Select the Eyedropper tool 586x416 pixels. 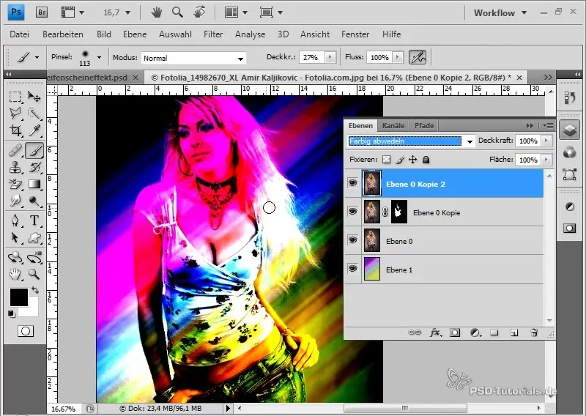coord(34,130)
